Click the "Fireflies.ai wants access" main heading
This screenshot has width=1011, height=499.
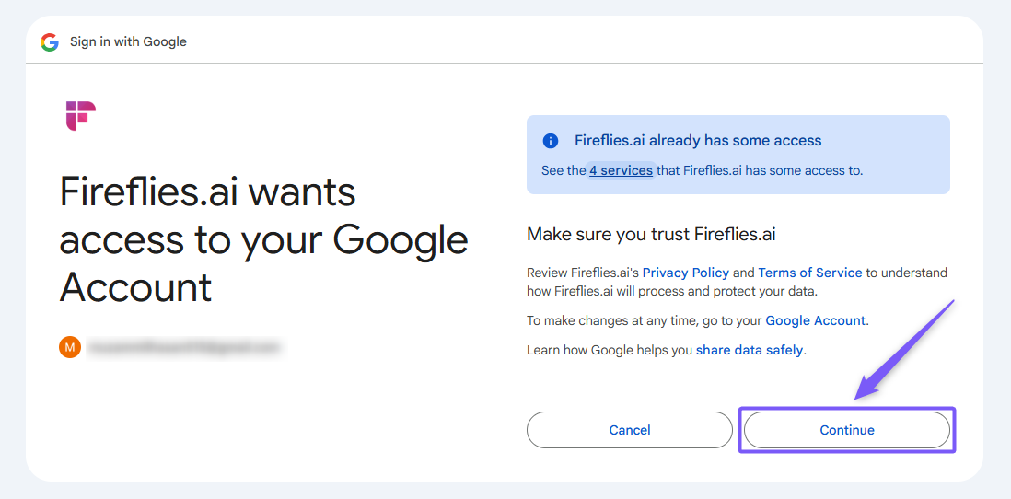click(264, 239)
